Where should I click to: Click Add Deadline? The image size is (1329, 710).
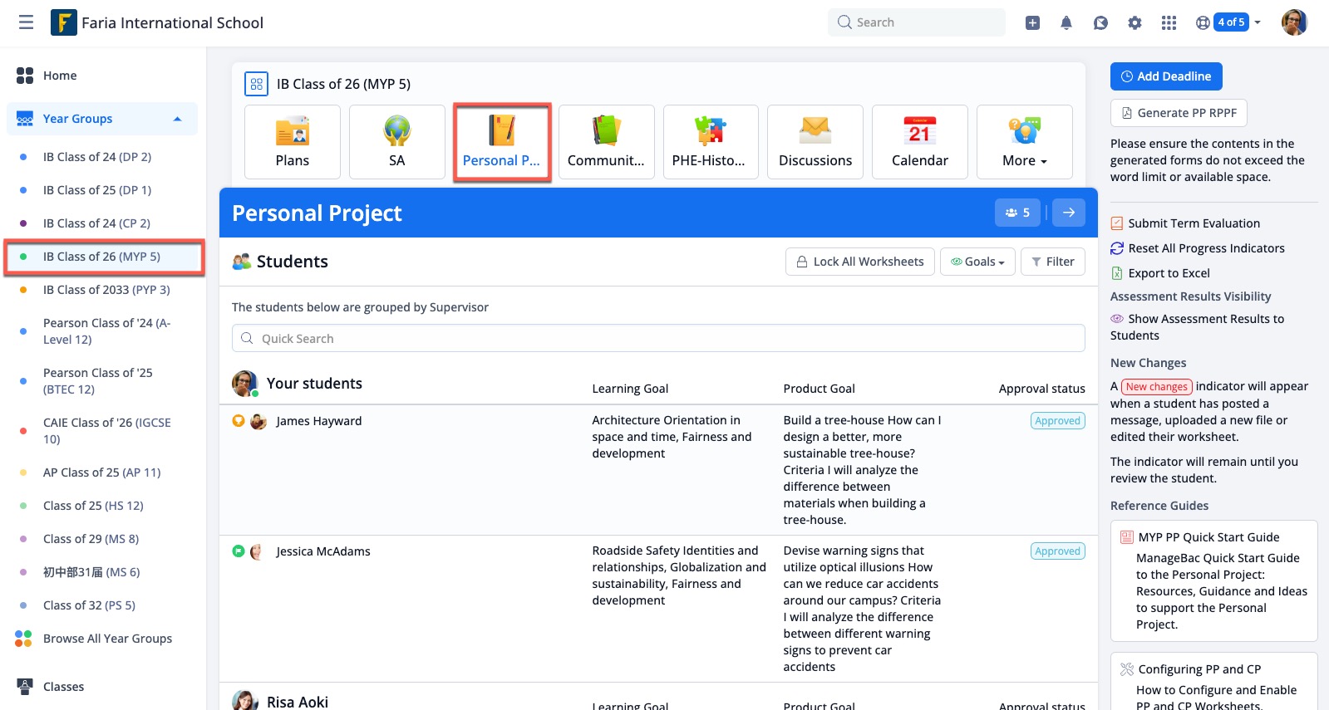pyautogui.click(x=1166, y=76)
